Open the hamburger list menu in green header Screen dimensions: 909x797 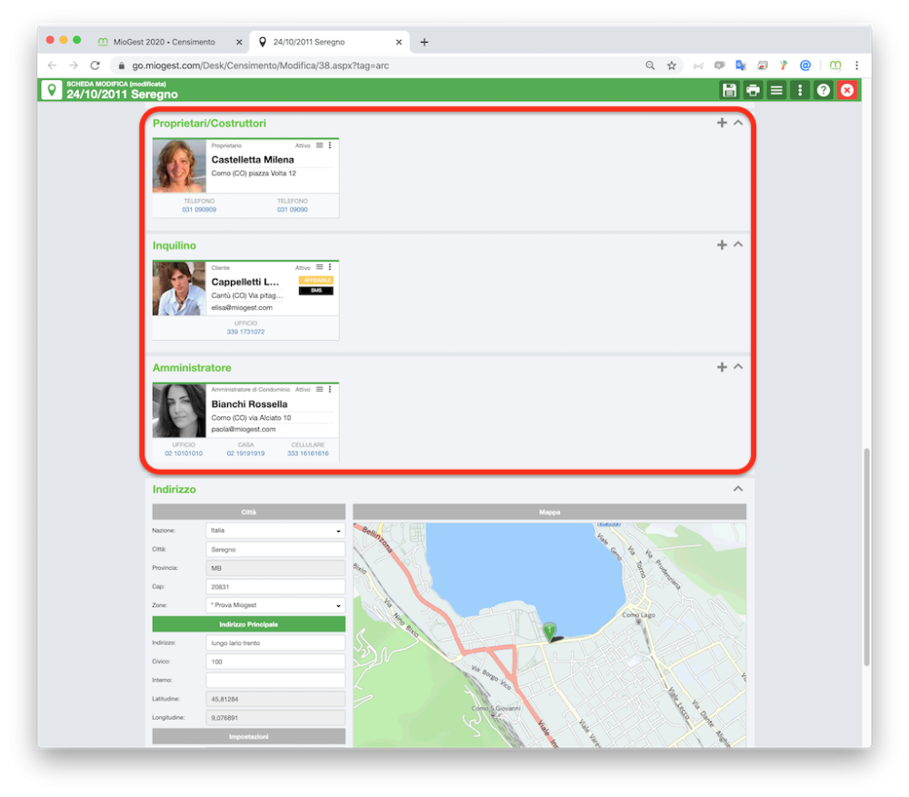point(776,90)
